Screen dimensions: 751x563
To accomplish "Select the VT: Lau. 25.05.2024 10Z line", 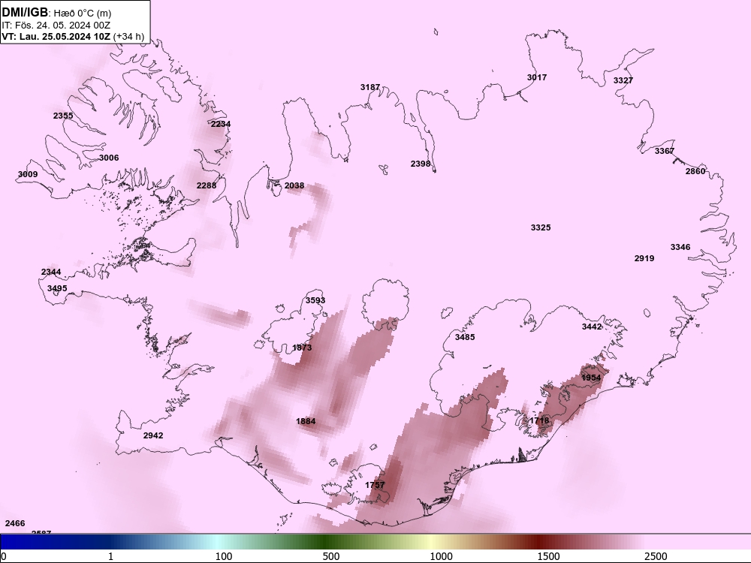I will tap(56, 37).
